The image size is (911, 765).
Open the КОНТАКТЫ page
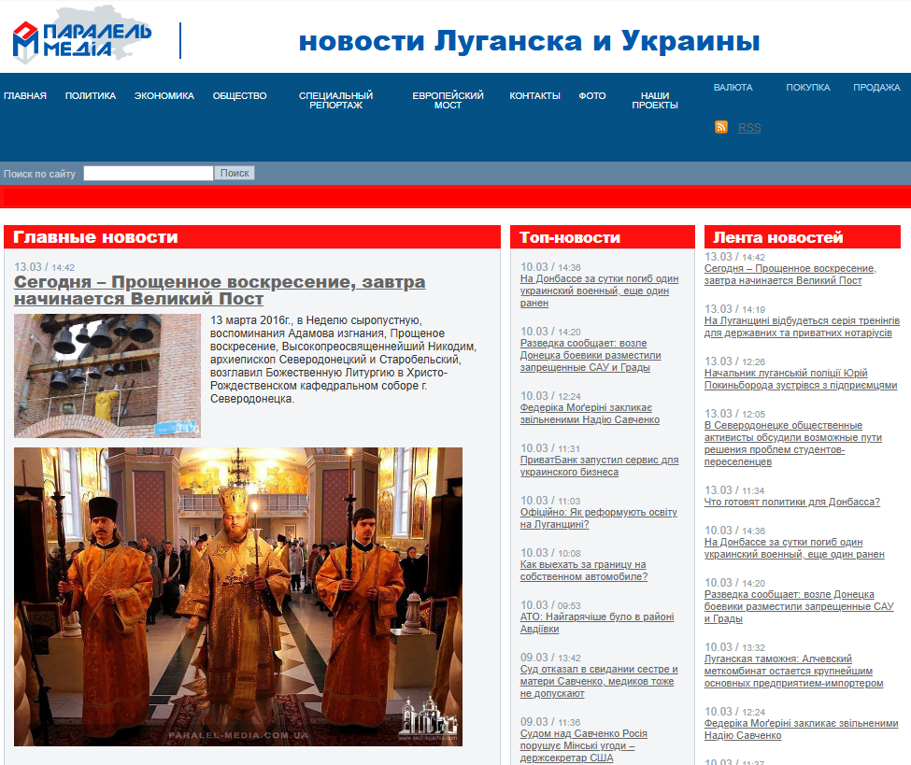534,95
